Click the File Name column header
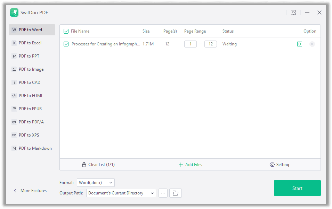The height and width of the screenshot is (209, 332). pyautogui.click(x=80, y=31)
